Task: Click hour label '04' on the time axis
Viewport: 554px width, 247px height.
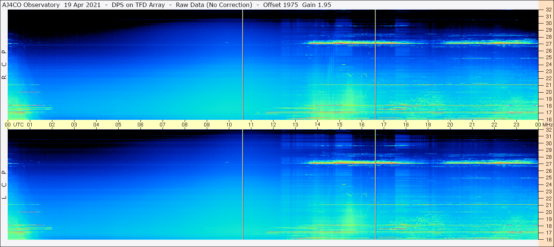Action: 96,125
